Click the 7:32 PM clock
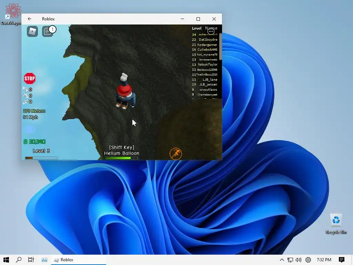353x265 pixels. [324, 260]
